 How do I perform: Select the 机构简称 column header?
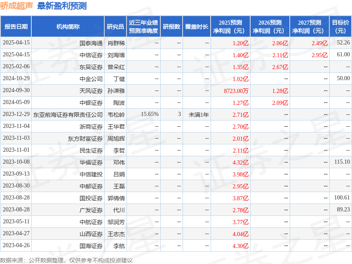click(68, 26)
